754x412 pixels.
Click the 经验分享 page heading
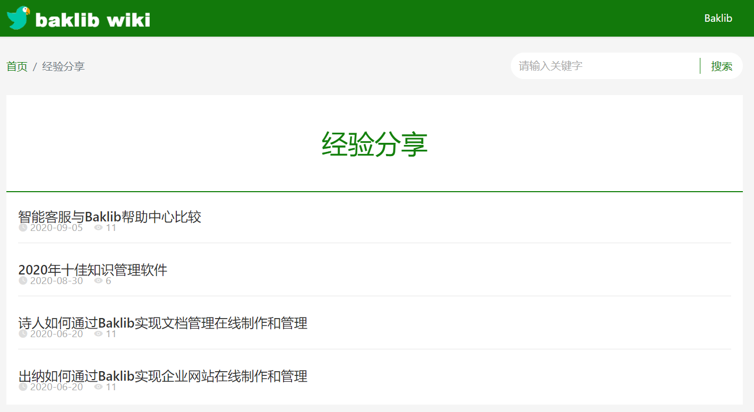click(374, 144)
